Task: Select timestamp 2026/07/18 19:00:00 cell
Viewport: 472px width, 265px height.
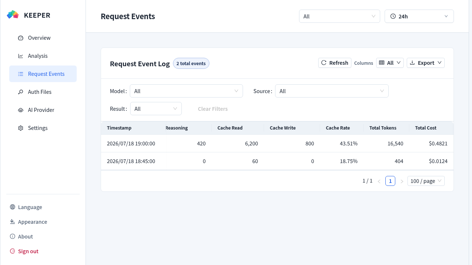Action: tap(131, 144)
